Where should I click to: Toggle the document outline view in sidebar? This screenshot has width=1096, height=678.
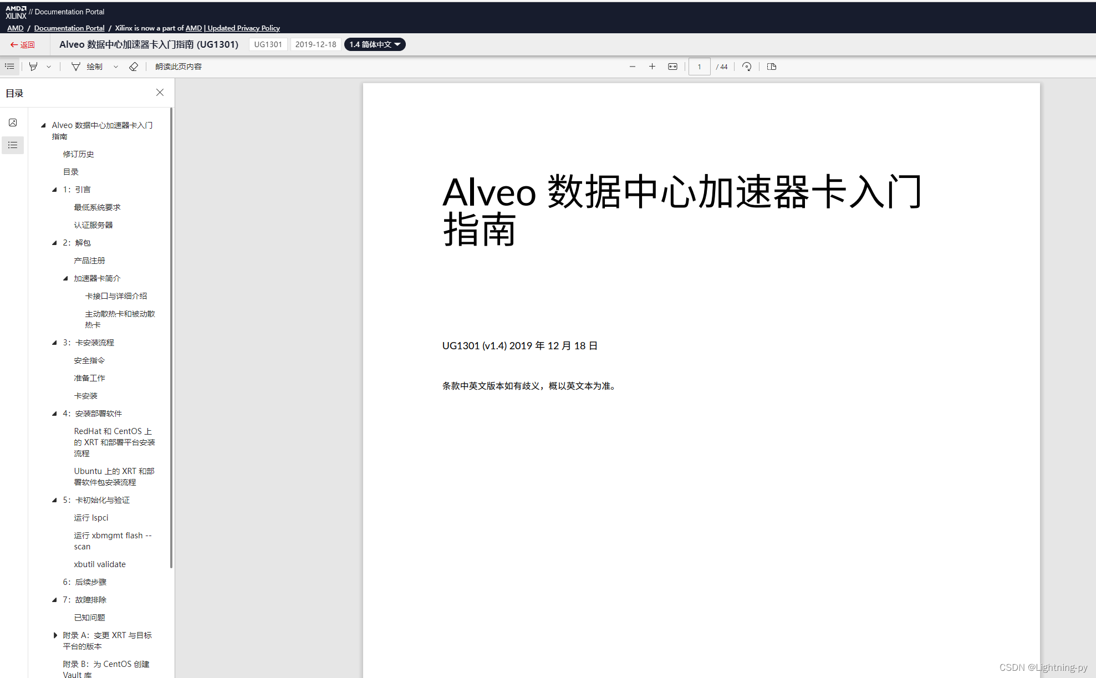pyautogui.click(x=13, y=145)
